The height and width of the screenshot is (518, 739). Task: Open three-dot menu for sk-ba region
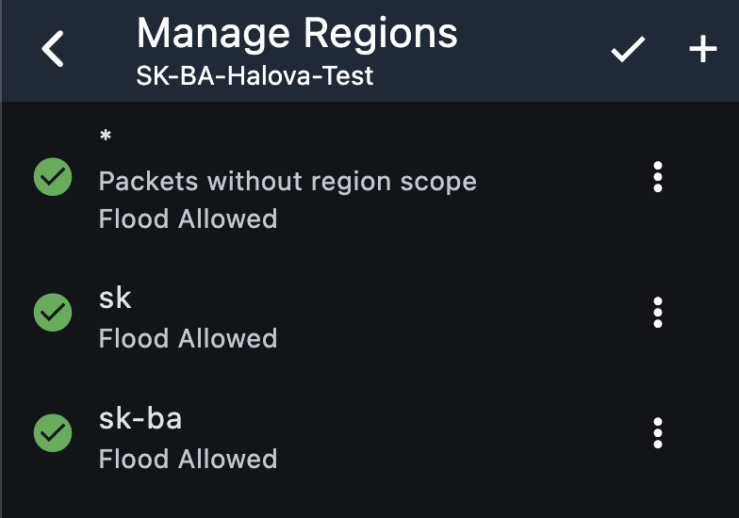[658, 433]
